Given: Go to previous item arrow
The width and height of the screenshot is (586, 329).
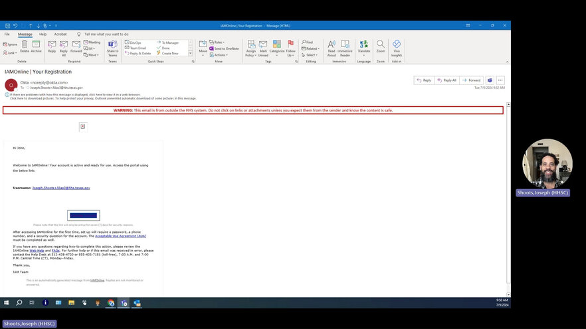Looking at the screenshot, I should click(x=31, y=26).
